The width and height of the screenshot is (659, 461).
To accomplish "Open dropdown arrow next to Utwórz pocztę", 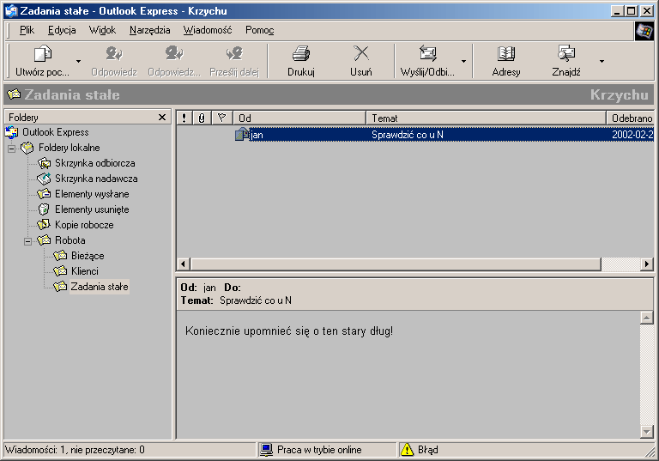I will [78, 62].
